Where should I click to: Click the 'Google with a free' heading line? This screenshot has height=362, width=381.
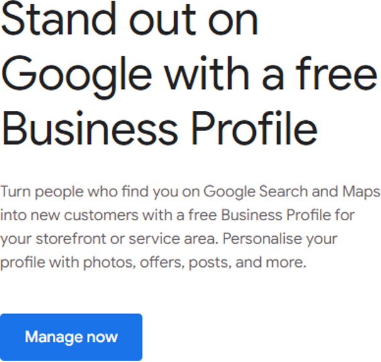coord(189,76)
